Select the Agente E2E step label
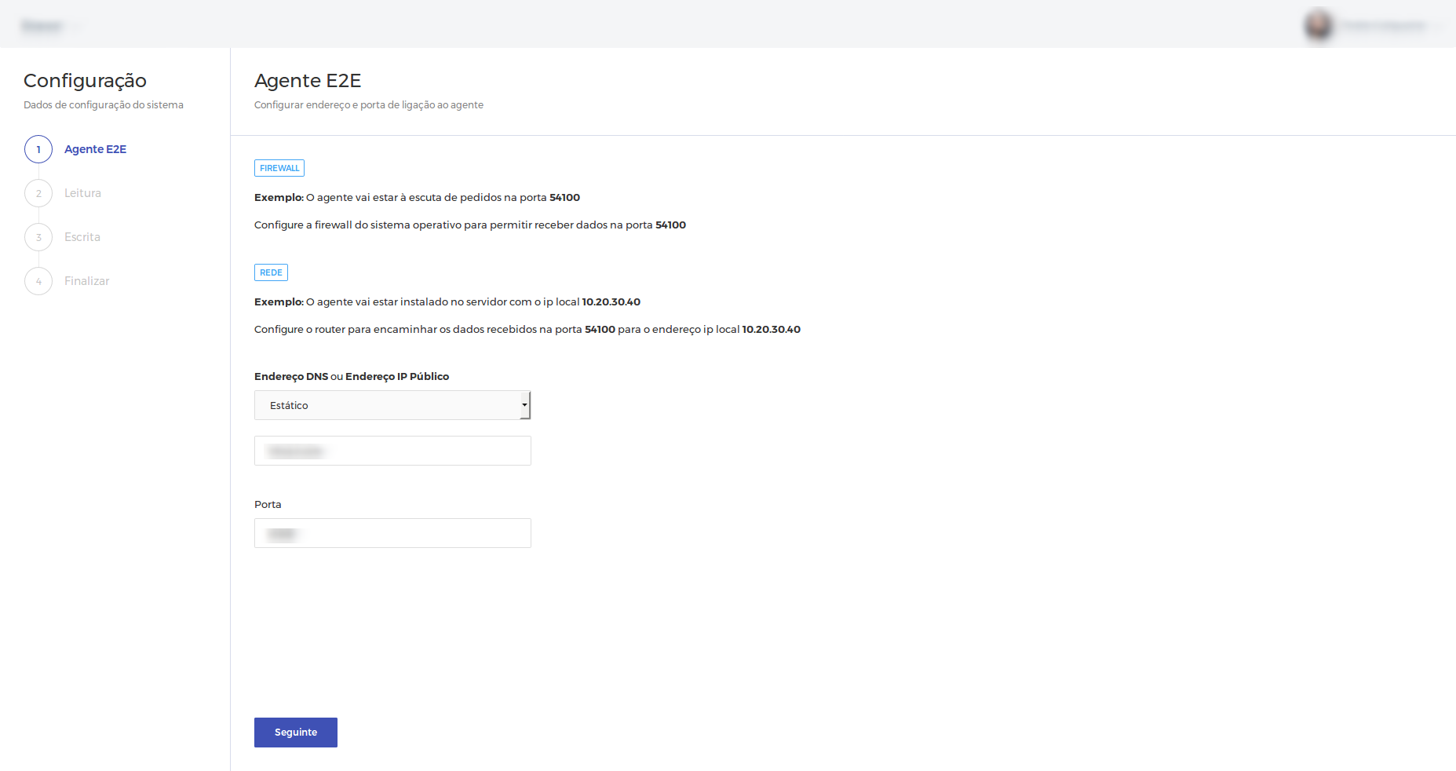 [95, 149]
